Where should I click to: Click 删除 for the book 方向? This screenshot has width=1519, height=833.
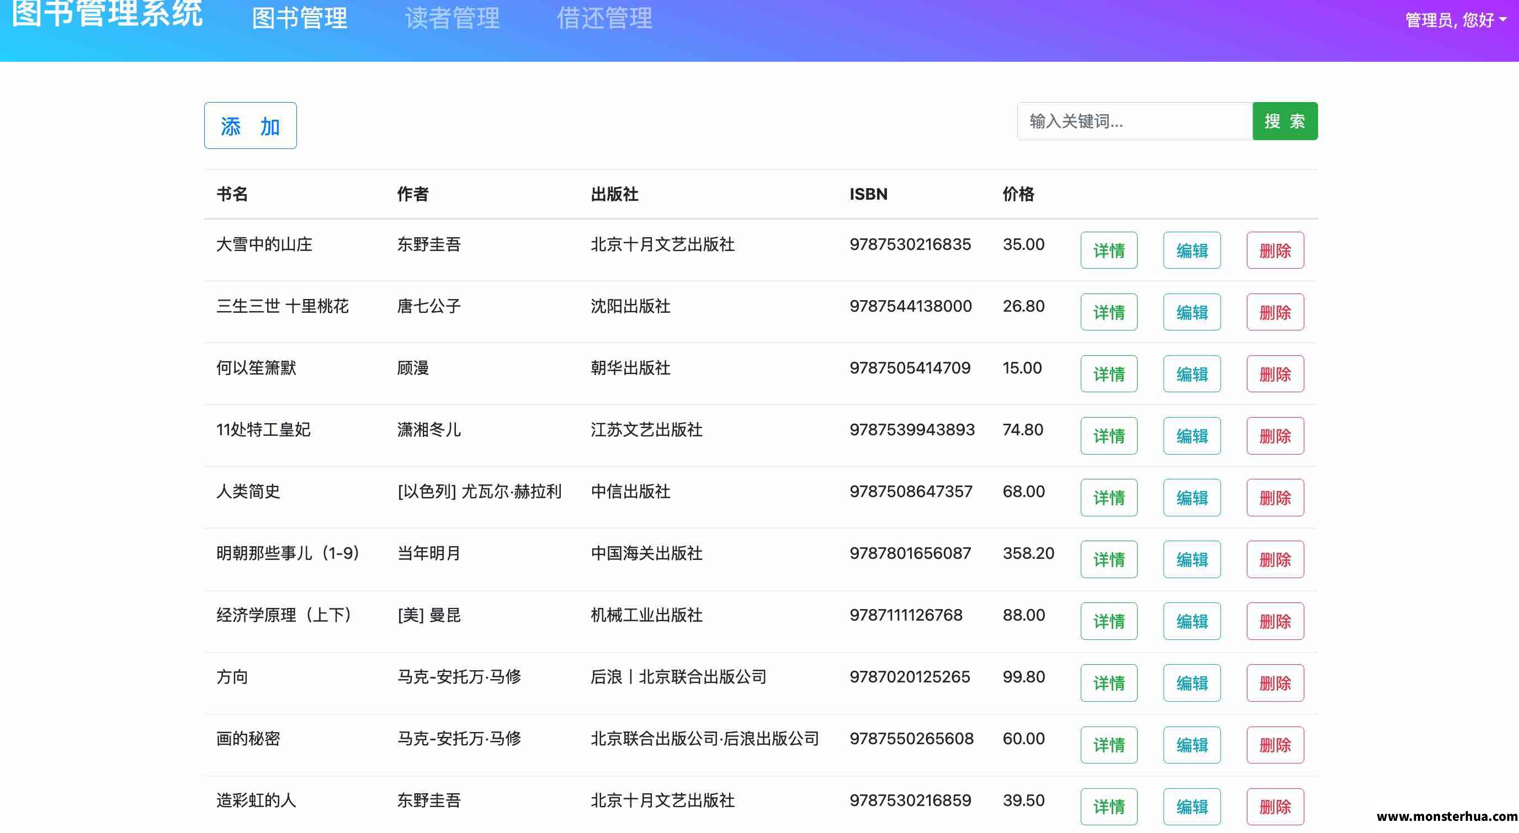1276,684
